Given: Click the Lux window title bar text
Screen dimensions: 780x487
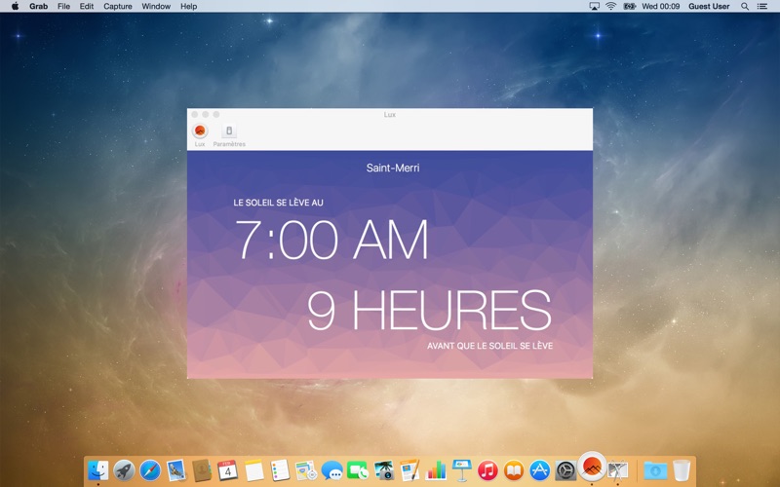Looking at the screenshot, I should tap(389, 114).
